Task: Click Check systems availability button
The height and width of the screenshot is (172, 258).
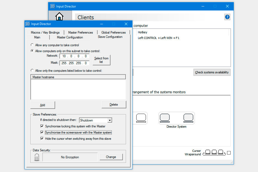Action: [212, 72]
